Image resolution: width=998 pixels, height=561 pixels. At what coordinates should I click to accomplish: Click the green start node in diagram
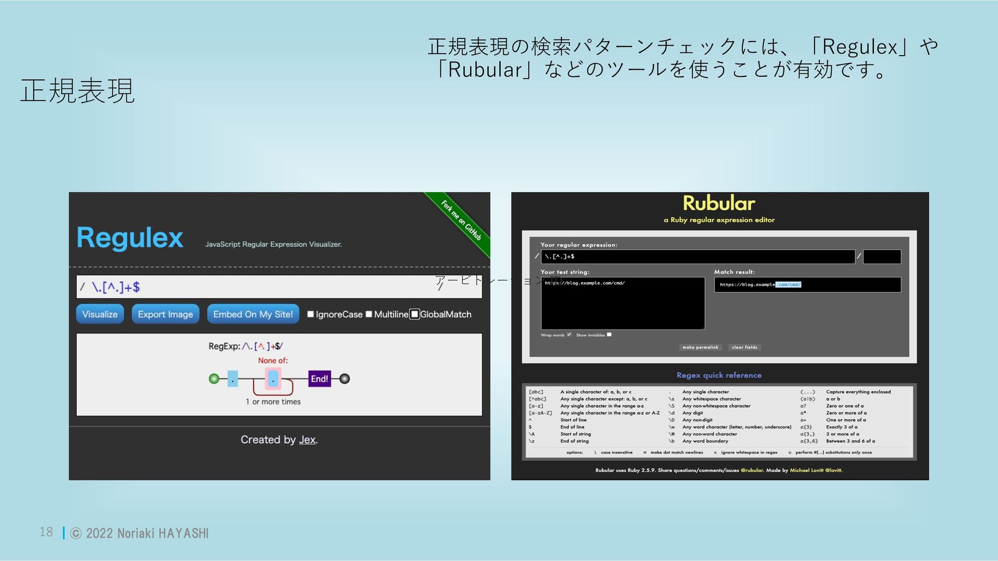(x=214, y=379)
